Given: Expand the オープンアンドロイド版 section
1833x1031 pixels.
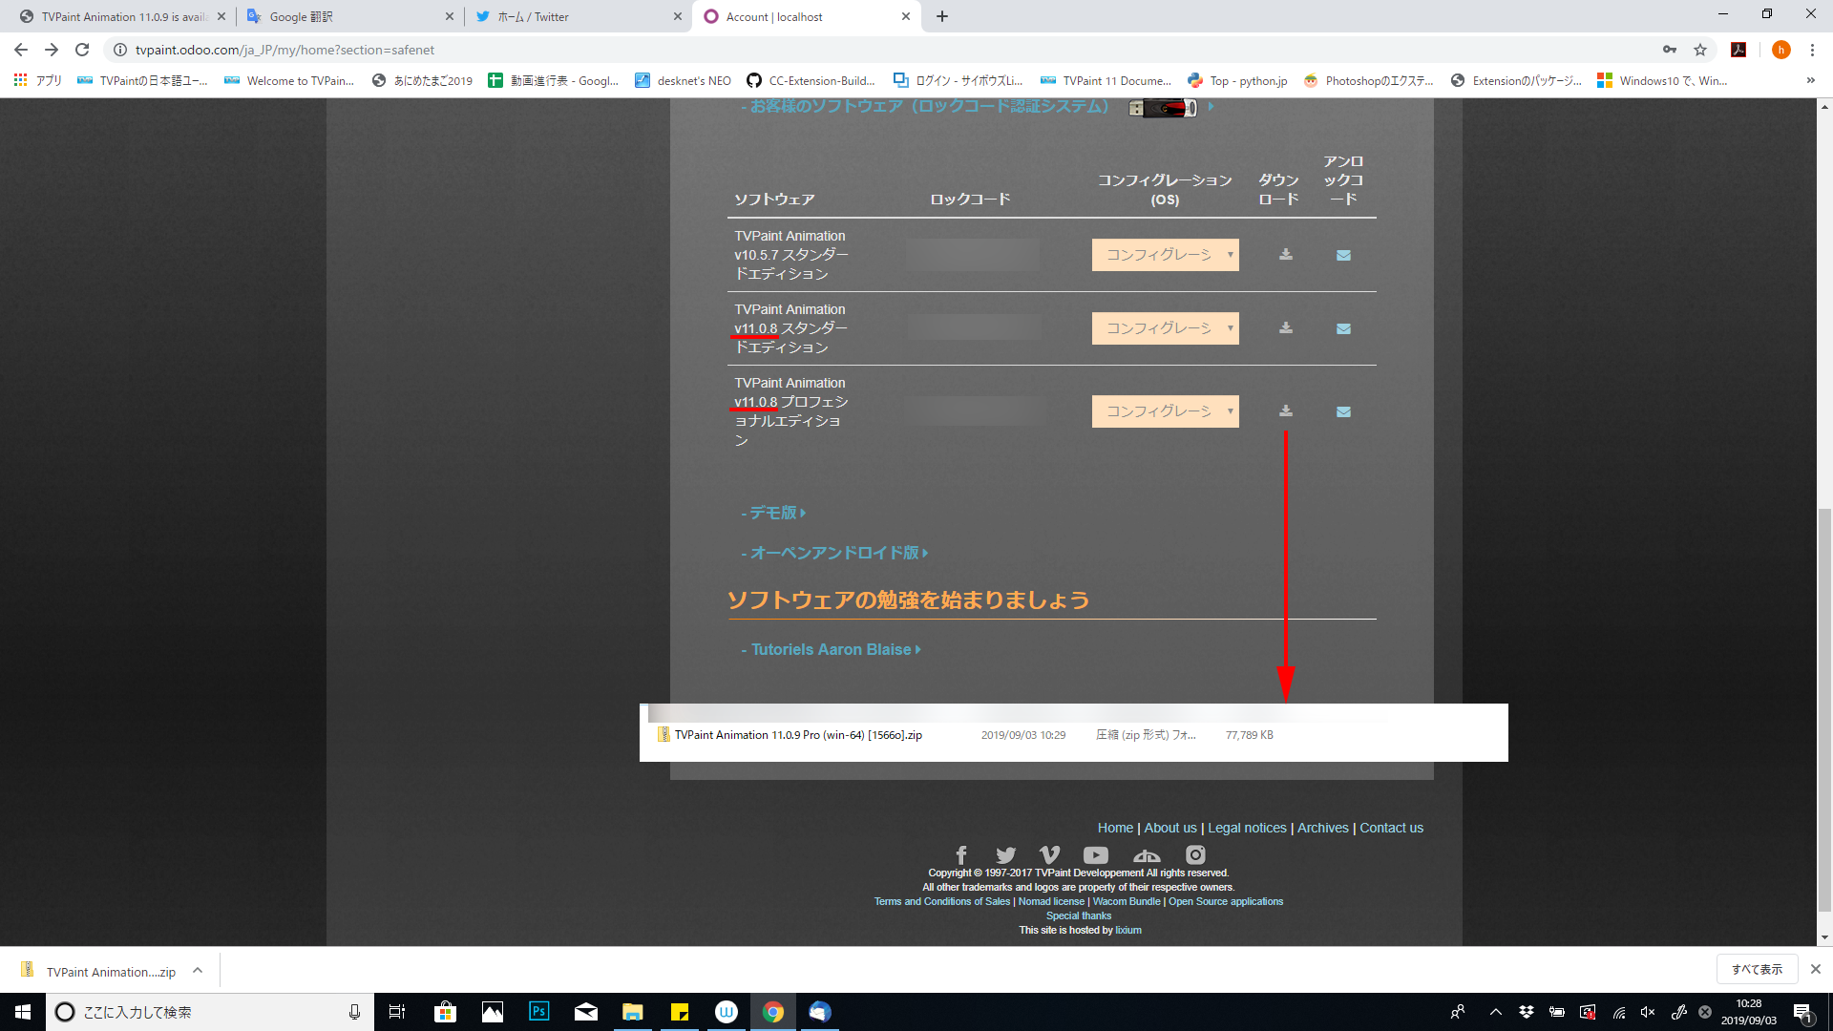Looking at the screenshot, I should 834,553.
